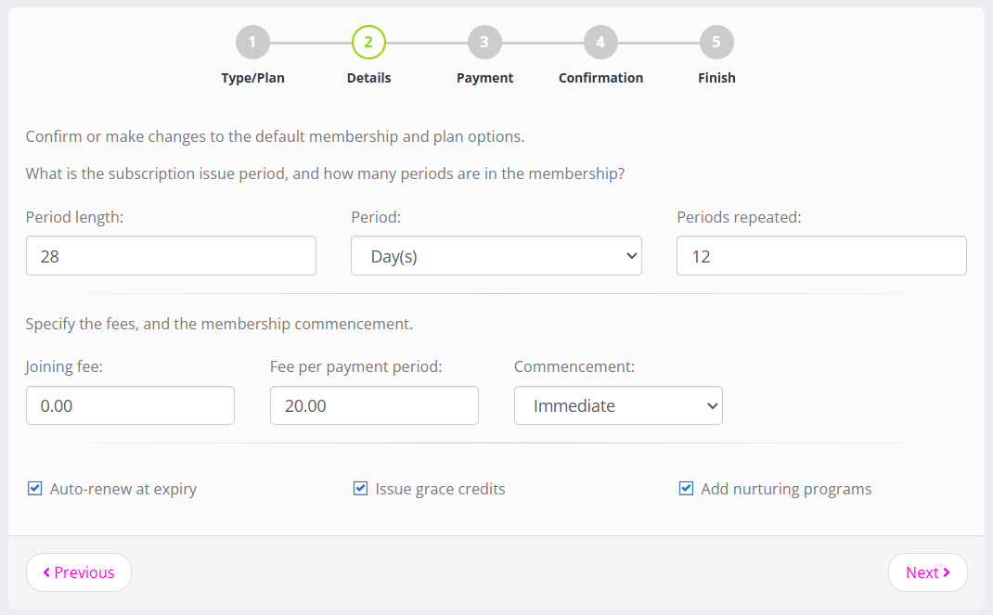993x615 pixels.
Task: Click the Period length input field
Action: pos(171,256)
